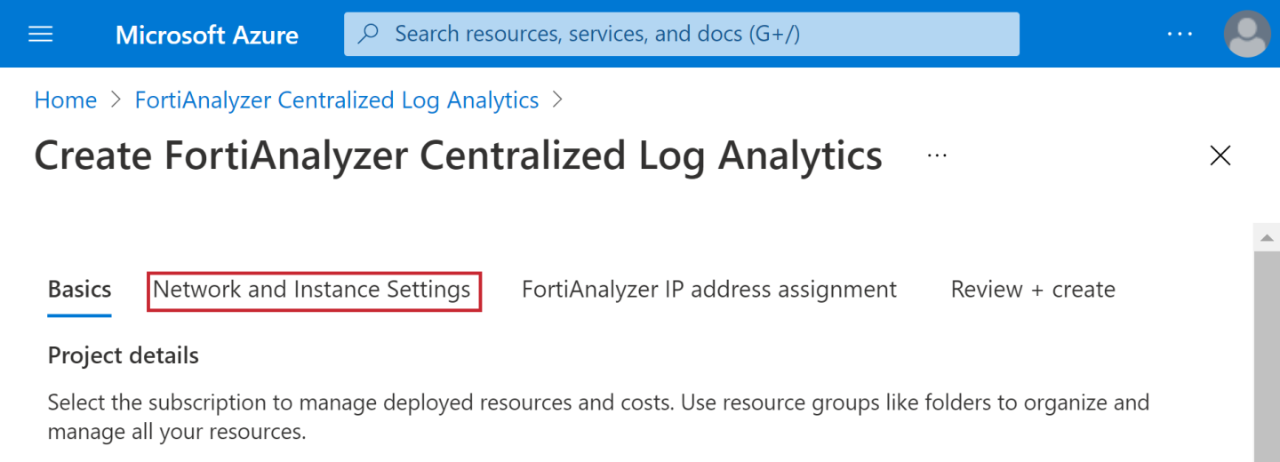Click the chevron after the Home breadcrumb
Viewport: 1280px width, 462px height.
[116, 100]
